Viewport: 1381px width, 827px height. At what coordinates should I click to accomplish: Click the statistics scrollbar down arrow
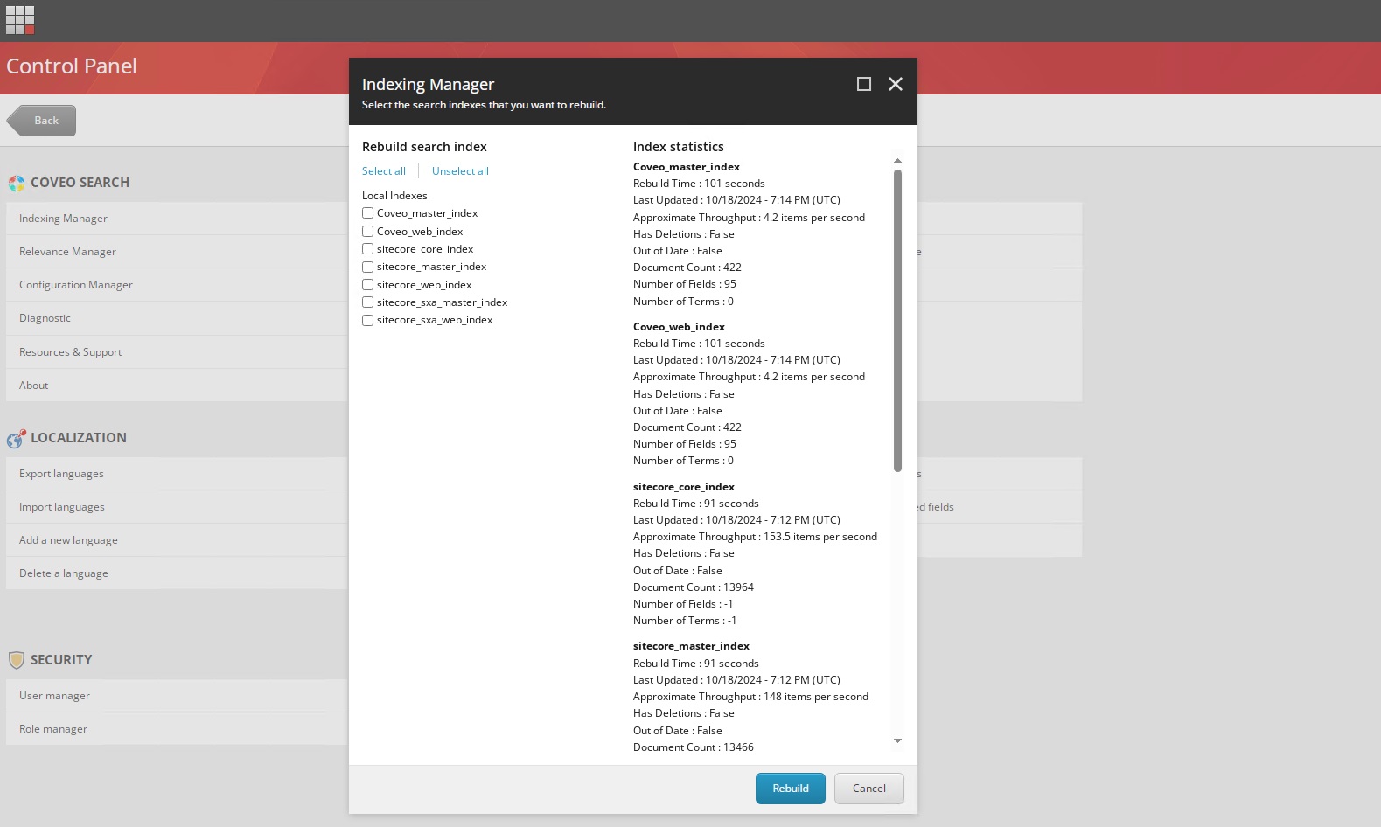[897, 740]
